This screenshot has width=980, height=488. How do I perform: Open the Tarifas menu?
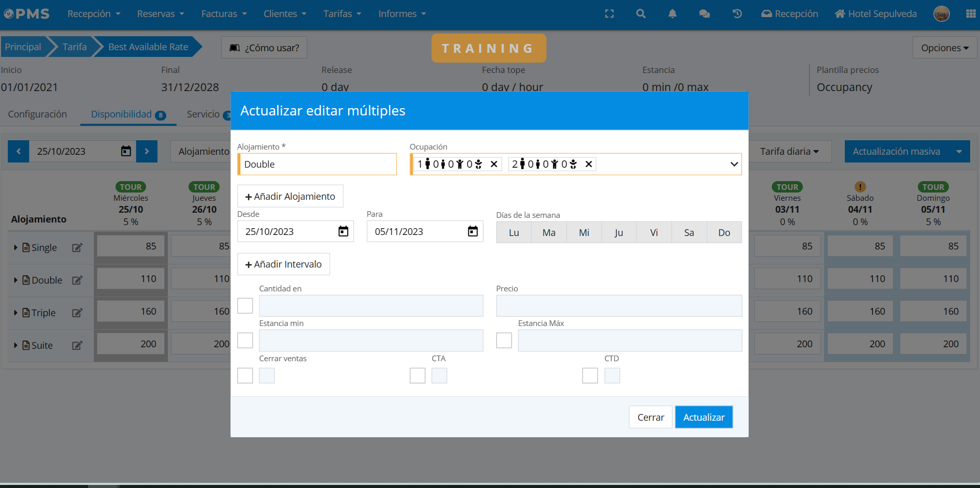coord(342,14)
